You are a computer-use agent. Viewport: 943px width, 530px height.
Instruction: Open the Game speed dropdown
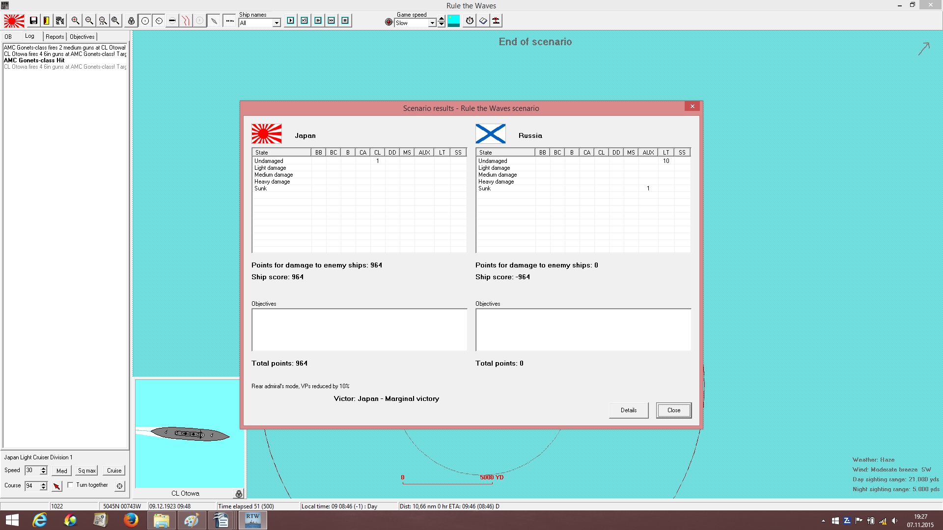coord(432,23)
